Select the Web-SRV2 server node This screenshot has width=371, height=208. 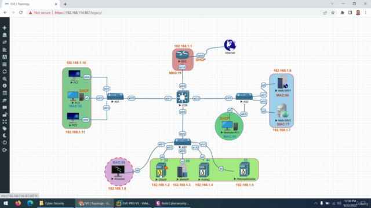283,111
